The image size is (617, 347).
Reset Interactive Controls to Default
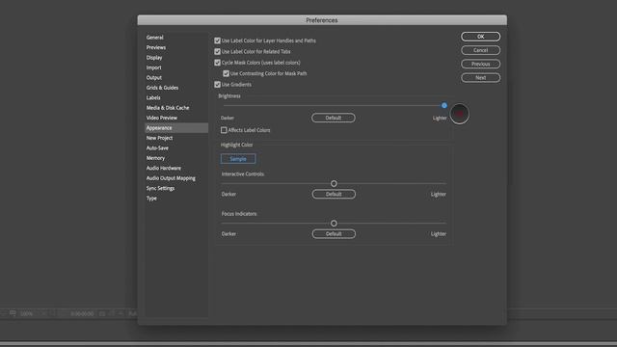334,195
